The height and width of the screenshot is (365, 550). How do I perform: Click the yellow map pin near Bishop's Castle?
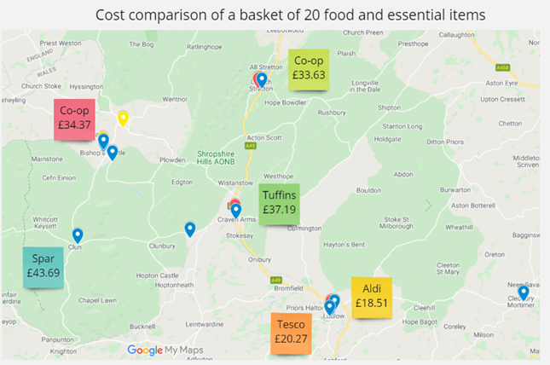[x=123, y=119]
